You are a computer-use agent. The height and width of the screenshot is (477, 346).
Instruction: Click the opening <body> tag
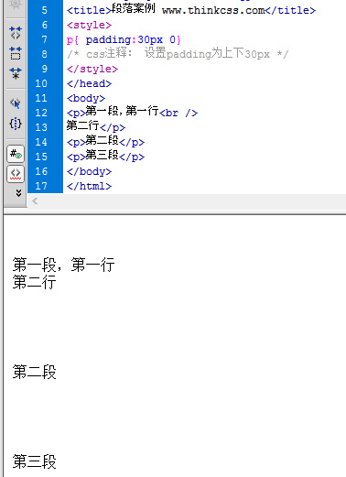tap(86, 98)
